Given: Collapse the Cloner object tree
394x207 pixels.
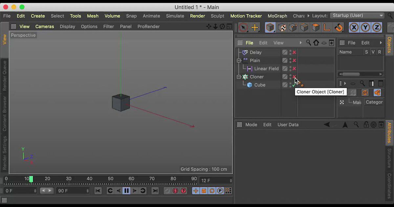Looking at the screenshot, I should point(239,77).
